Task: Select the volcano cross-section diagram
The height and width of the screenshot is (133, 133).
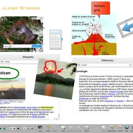Action: (94, 35)
